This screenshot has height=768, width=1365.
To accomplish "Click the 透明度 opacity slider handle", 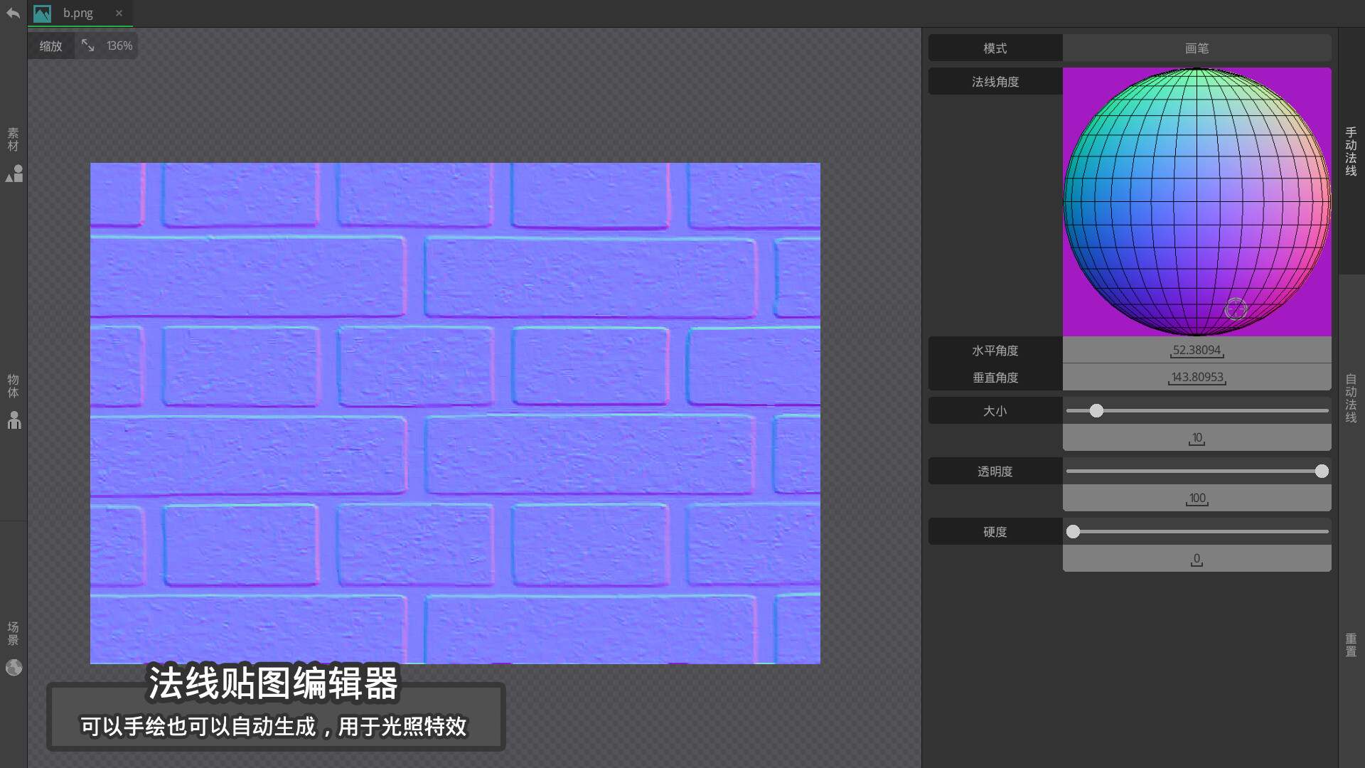I will tap(1321, 471).
